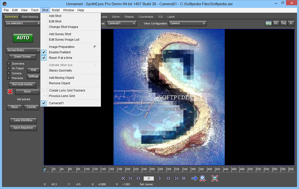
Task: Click the frame number input field
Action: (148, 178)
